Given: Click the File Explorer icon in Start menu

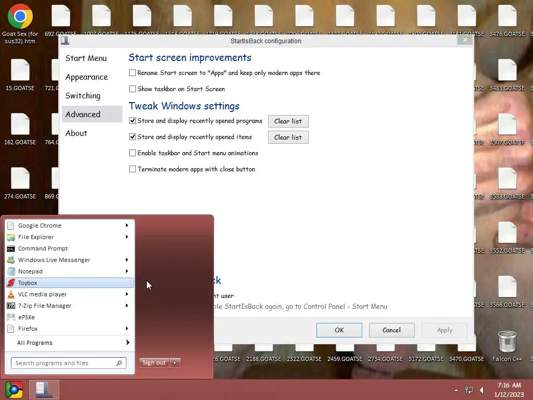Looking at the screenshot, I should (11, 237).
